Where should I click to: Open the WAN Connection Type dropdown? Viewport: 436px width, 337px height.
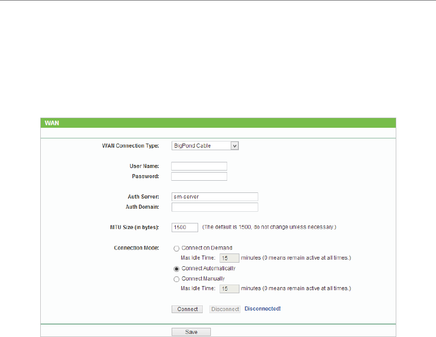205,146
